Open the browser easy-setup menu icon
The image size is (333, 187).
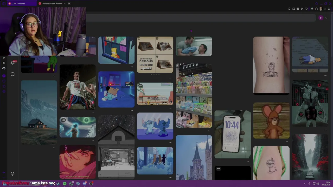pyautogui.click(x=329, y=9)
